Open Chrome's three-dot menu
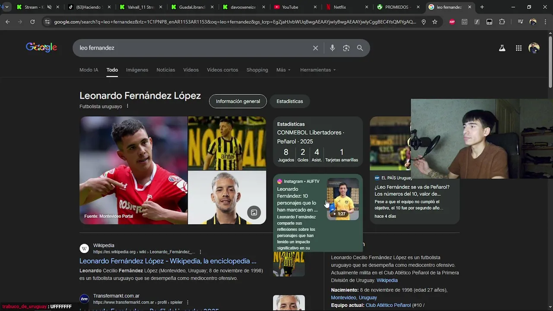 point(545,22)
